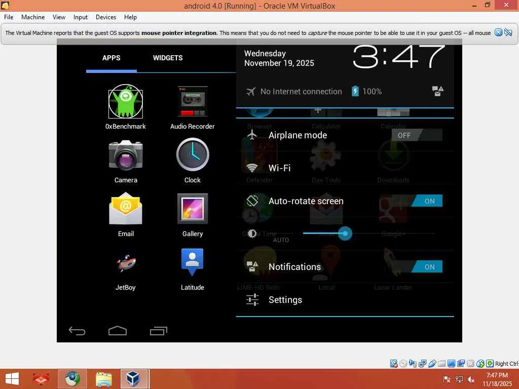Click VirtualBox audio status icon
This screenshot has width=519, height=389.
tap(413, 364)
